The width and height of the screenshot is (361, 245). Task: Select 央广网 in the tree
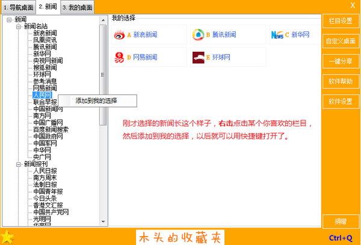(42, 157)
